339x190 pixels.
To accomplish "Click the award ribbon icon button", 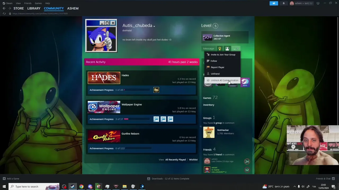I will pos(220,49).
